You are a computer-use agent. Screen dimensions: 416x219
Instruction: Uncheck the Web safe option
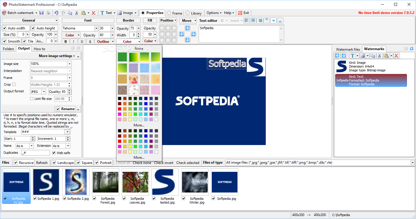[x=54, y=153]
